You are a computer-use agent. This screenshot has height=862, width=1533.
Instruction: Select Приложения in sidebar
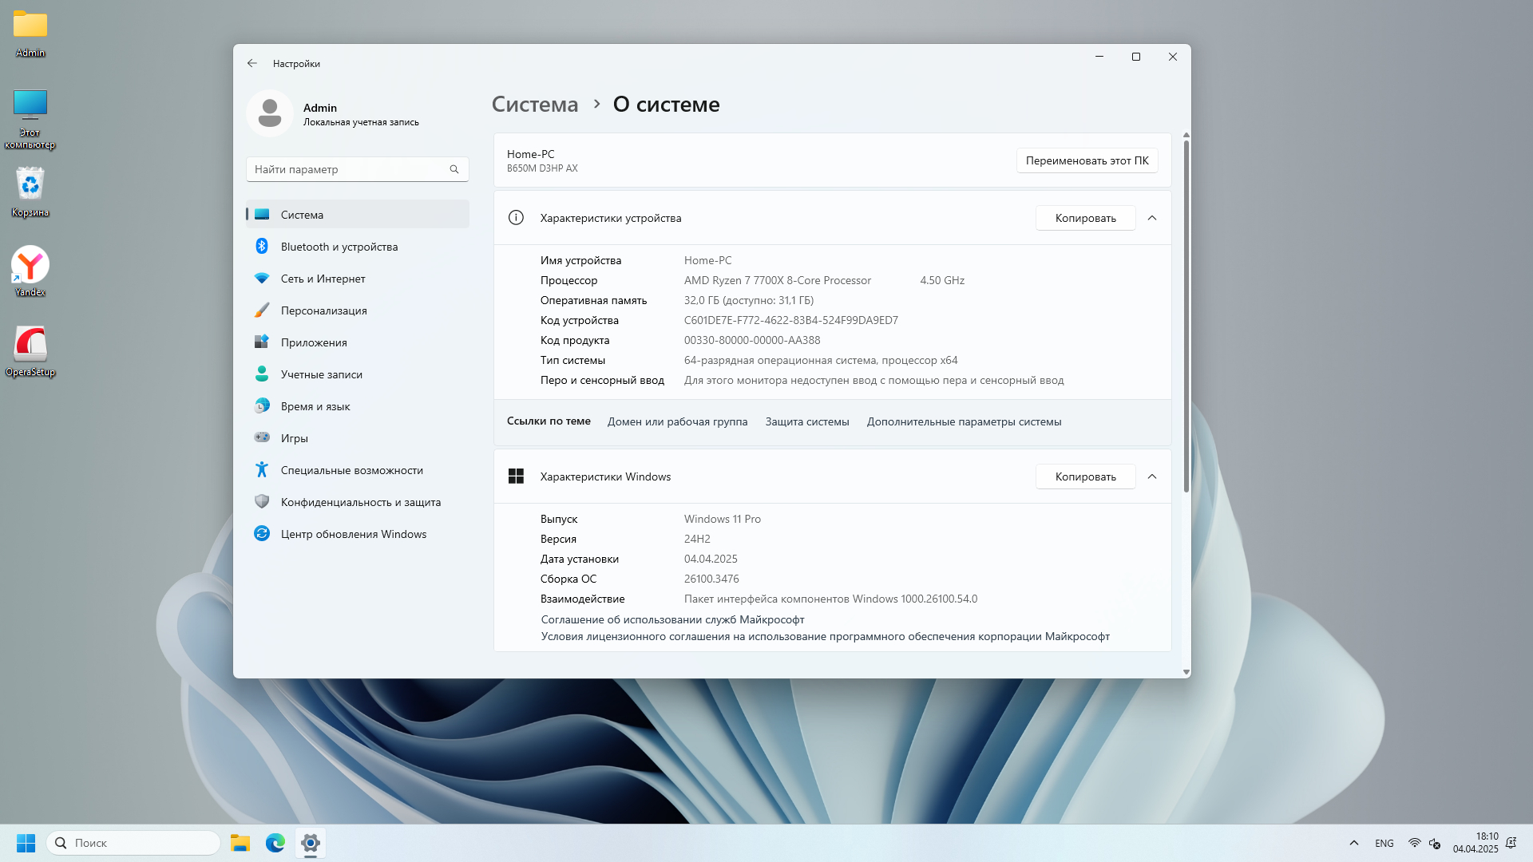click(x=314, y=342)
